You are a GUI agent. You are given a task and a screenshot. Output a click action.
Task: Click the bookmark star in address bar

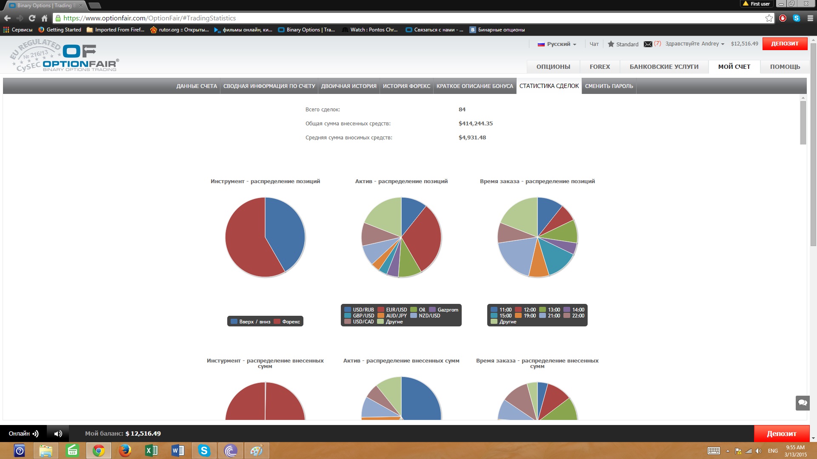coord(769,18)
